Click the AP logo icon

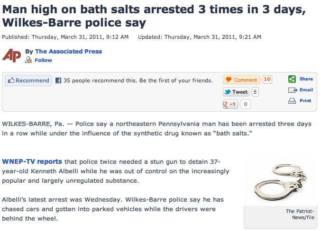[11, 55]
